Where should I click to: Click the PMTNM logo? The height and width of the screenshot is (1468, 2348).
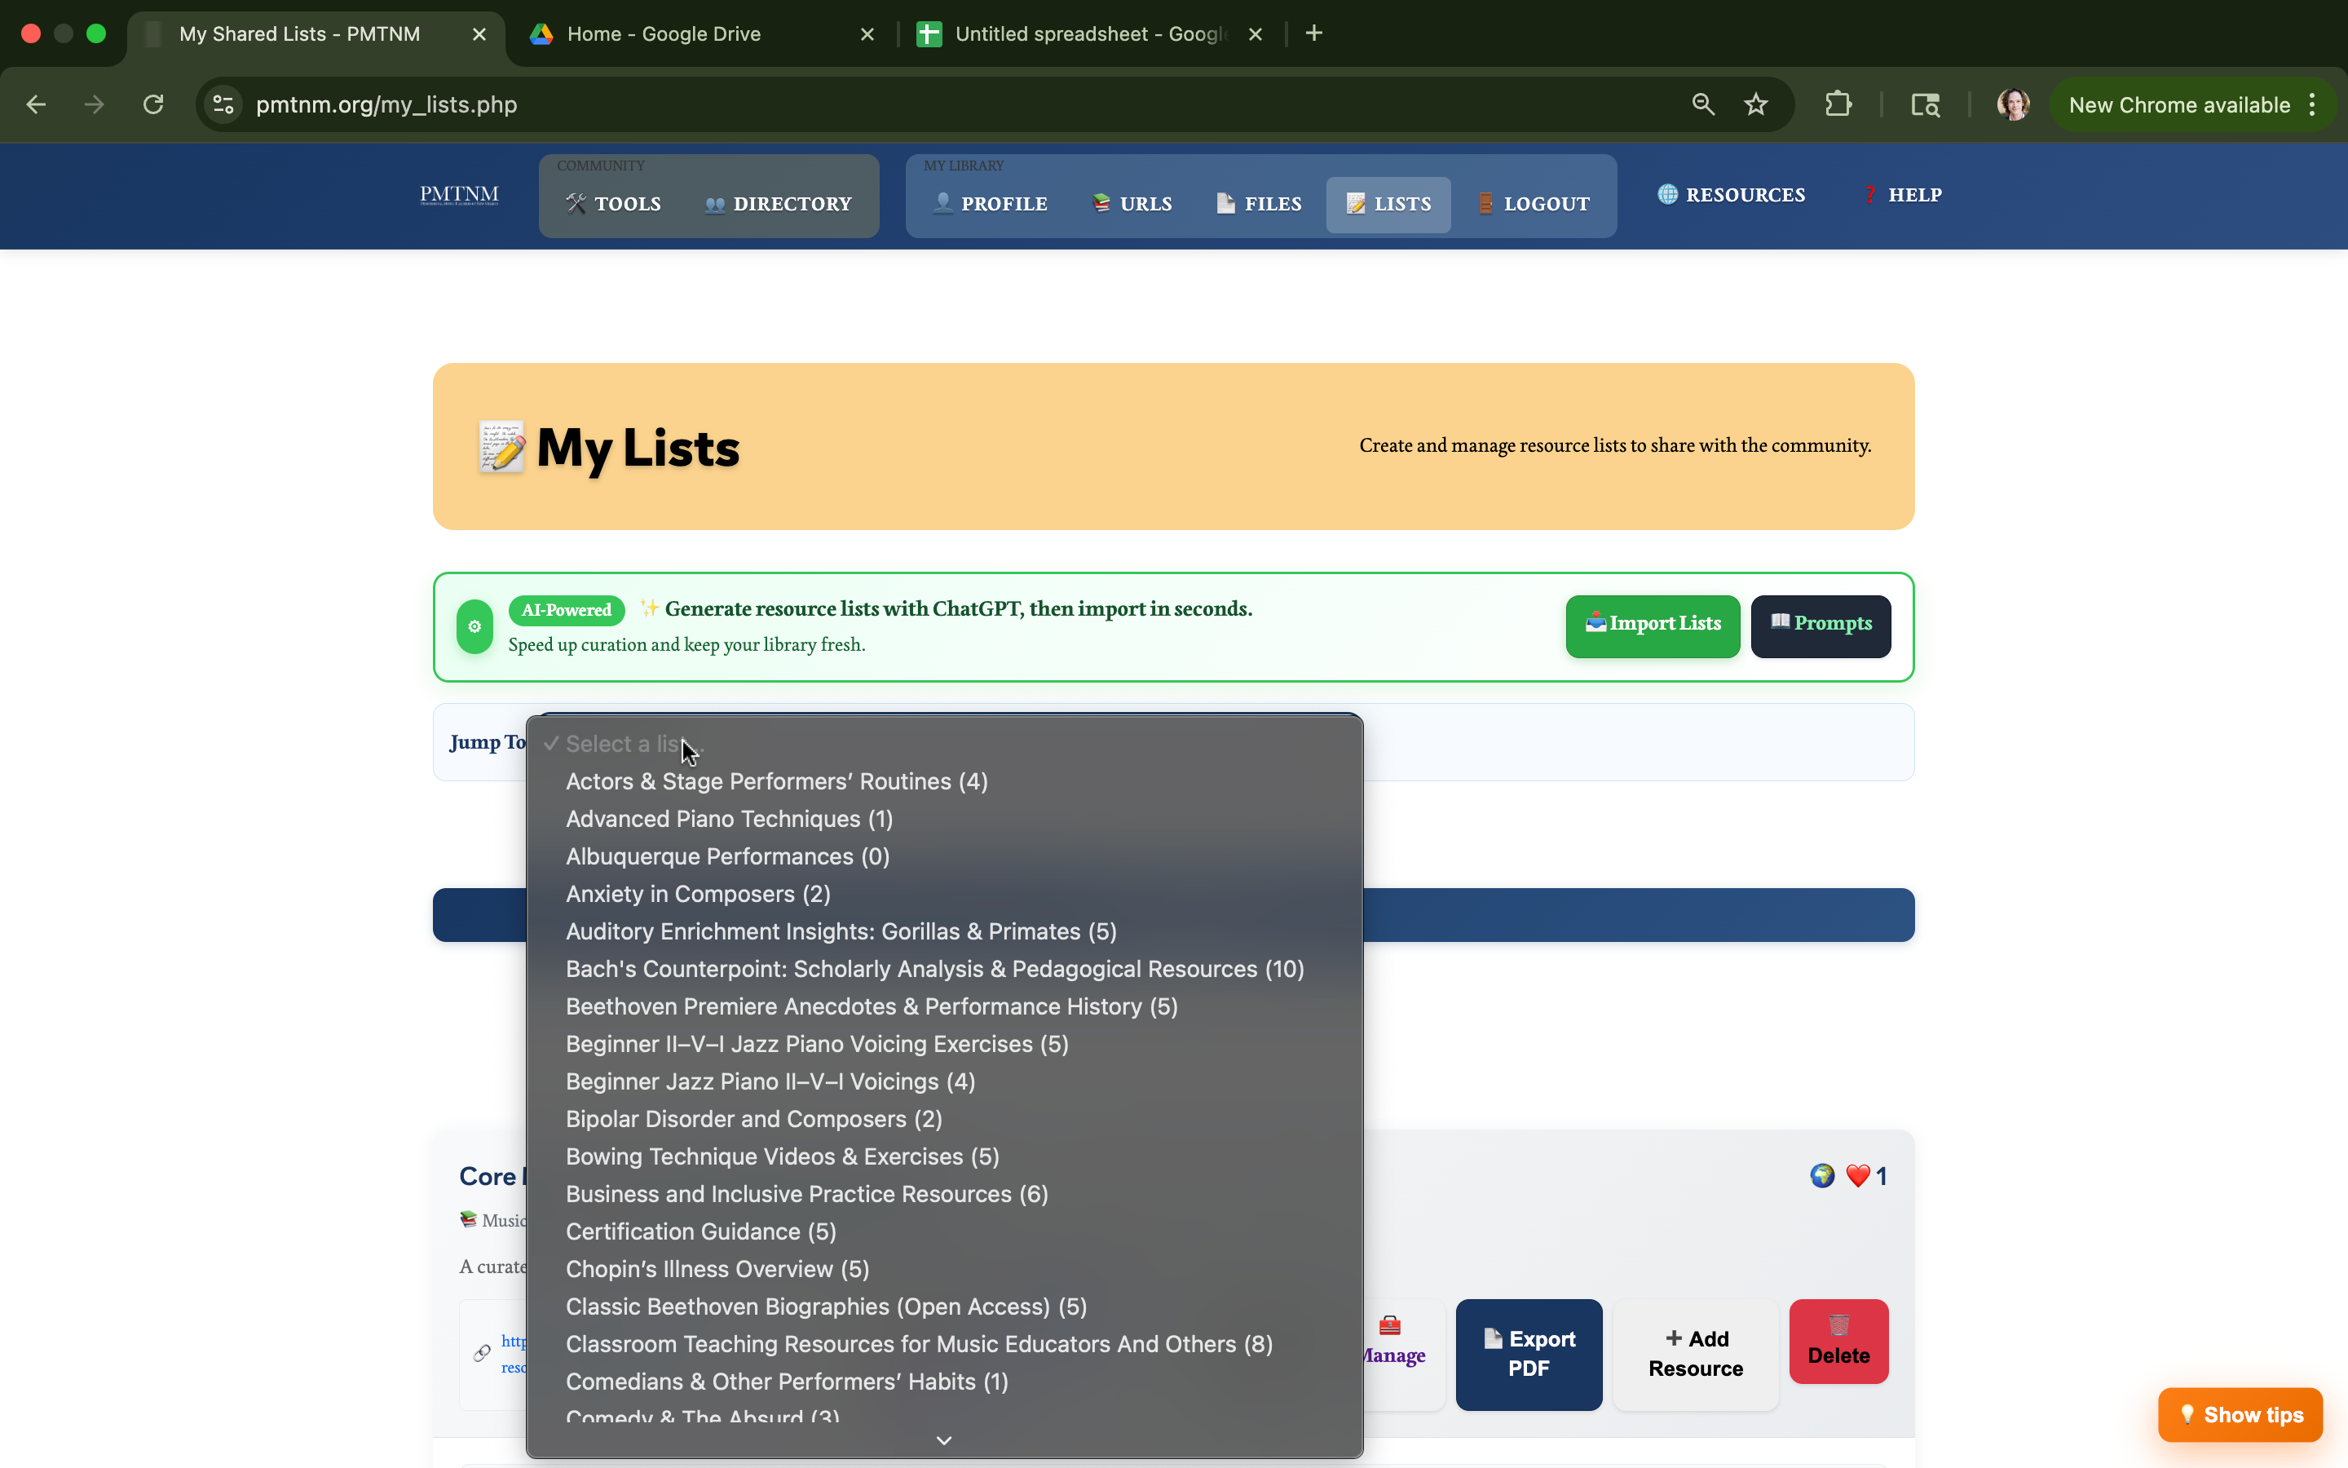click(x=459, y=195)
